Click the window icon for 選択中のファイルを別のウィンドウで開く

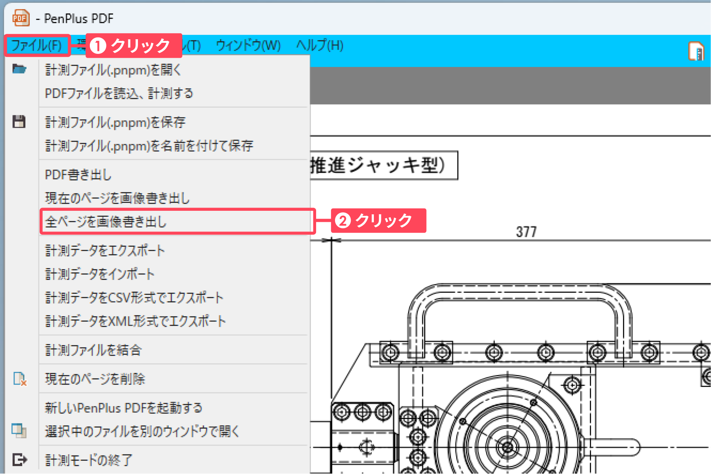(19, 430)
